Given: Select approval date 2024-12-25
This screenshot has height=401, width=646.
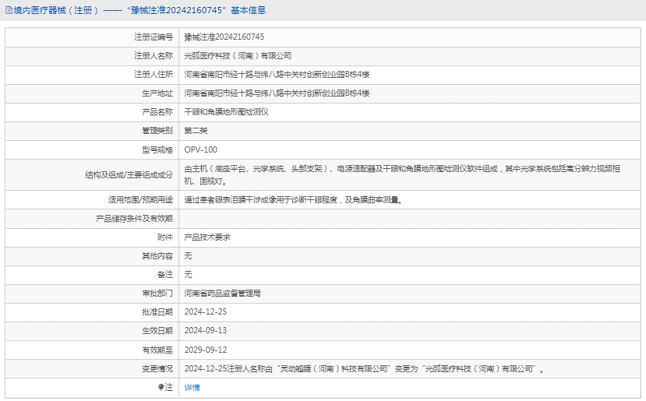Looking at the screenshot, I should pos(205,311).
